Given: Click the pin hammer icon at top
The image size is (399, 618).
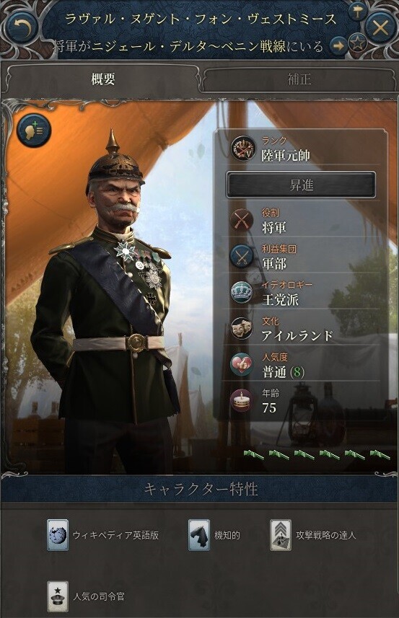Looking at the screenshot, I should coord(357,11).
